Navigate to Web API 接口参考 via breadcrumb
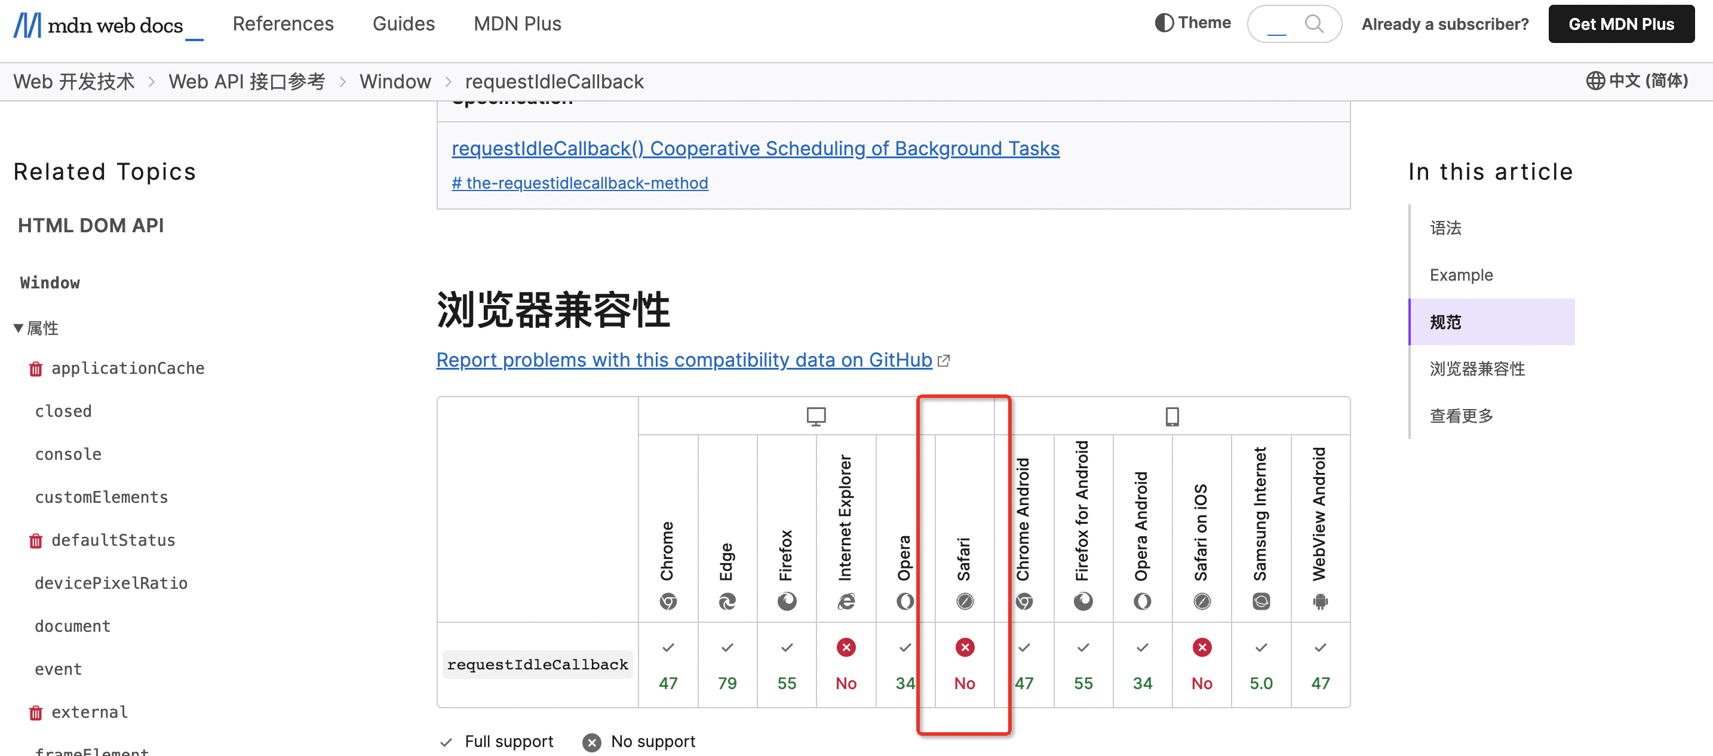 pos(247,81)
